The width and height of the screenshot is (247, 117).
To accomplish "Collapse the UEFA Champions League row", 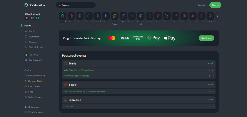I will [x=213, y=91].
